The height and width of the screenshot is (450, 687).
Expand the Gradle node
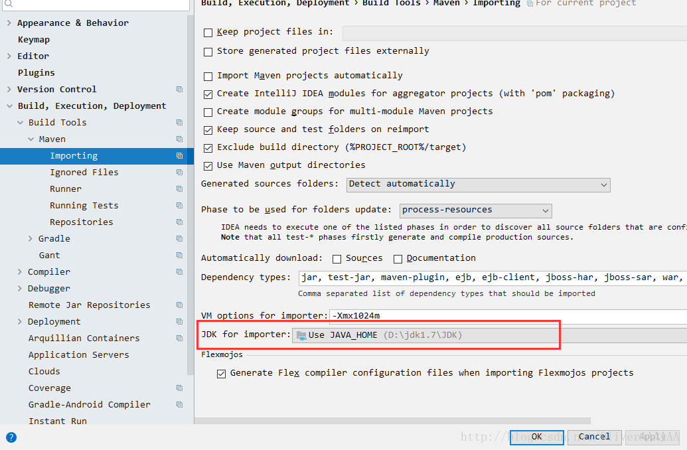(31, 239)
